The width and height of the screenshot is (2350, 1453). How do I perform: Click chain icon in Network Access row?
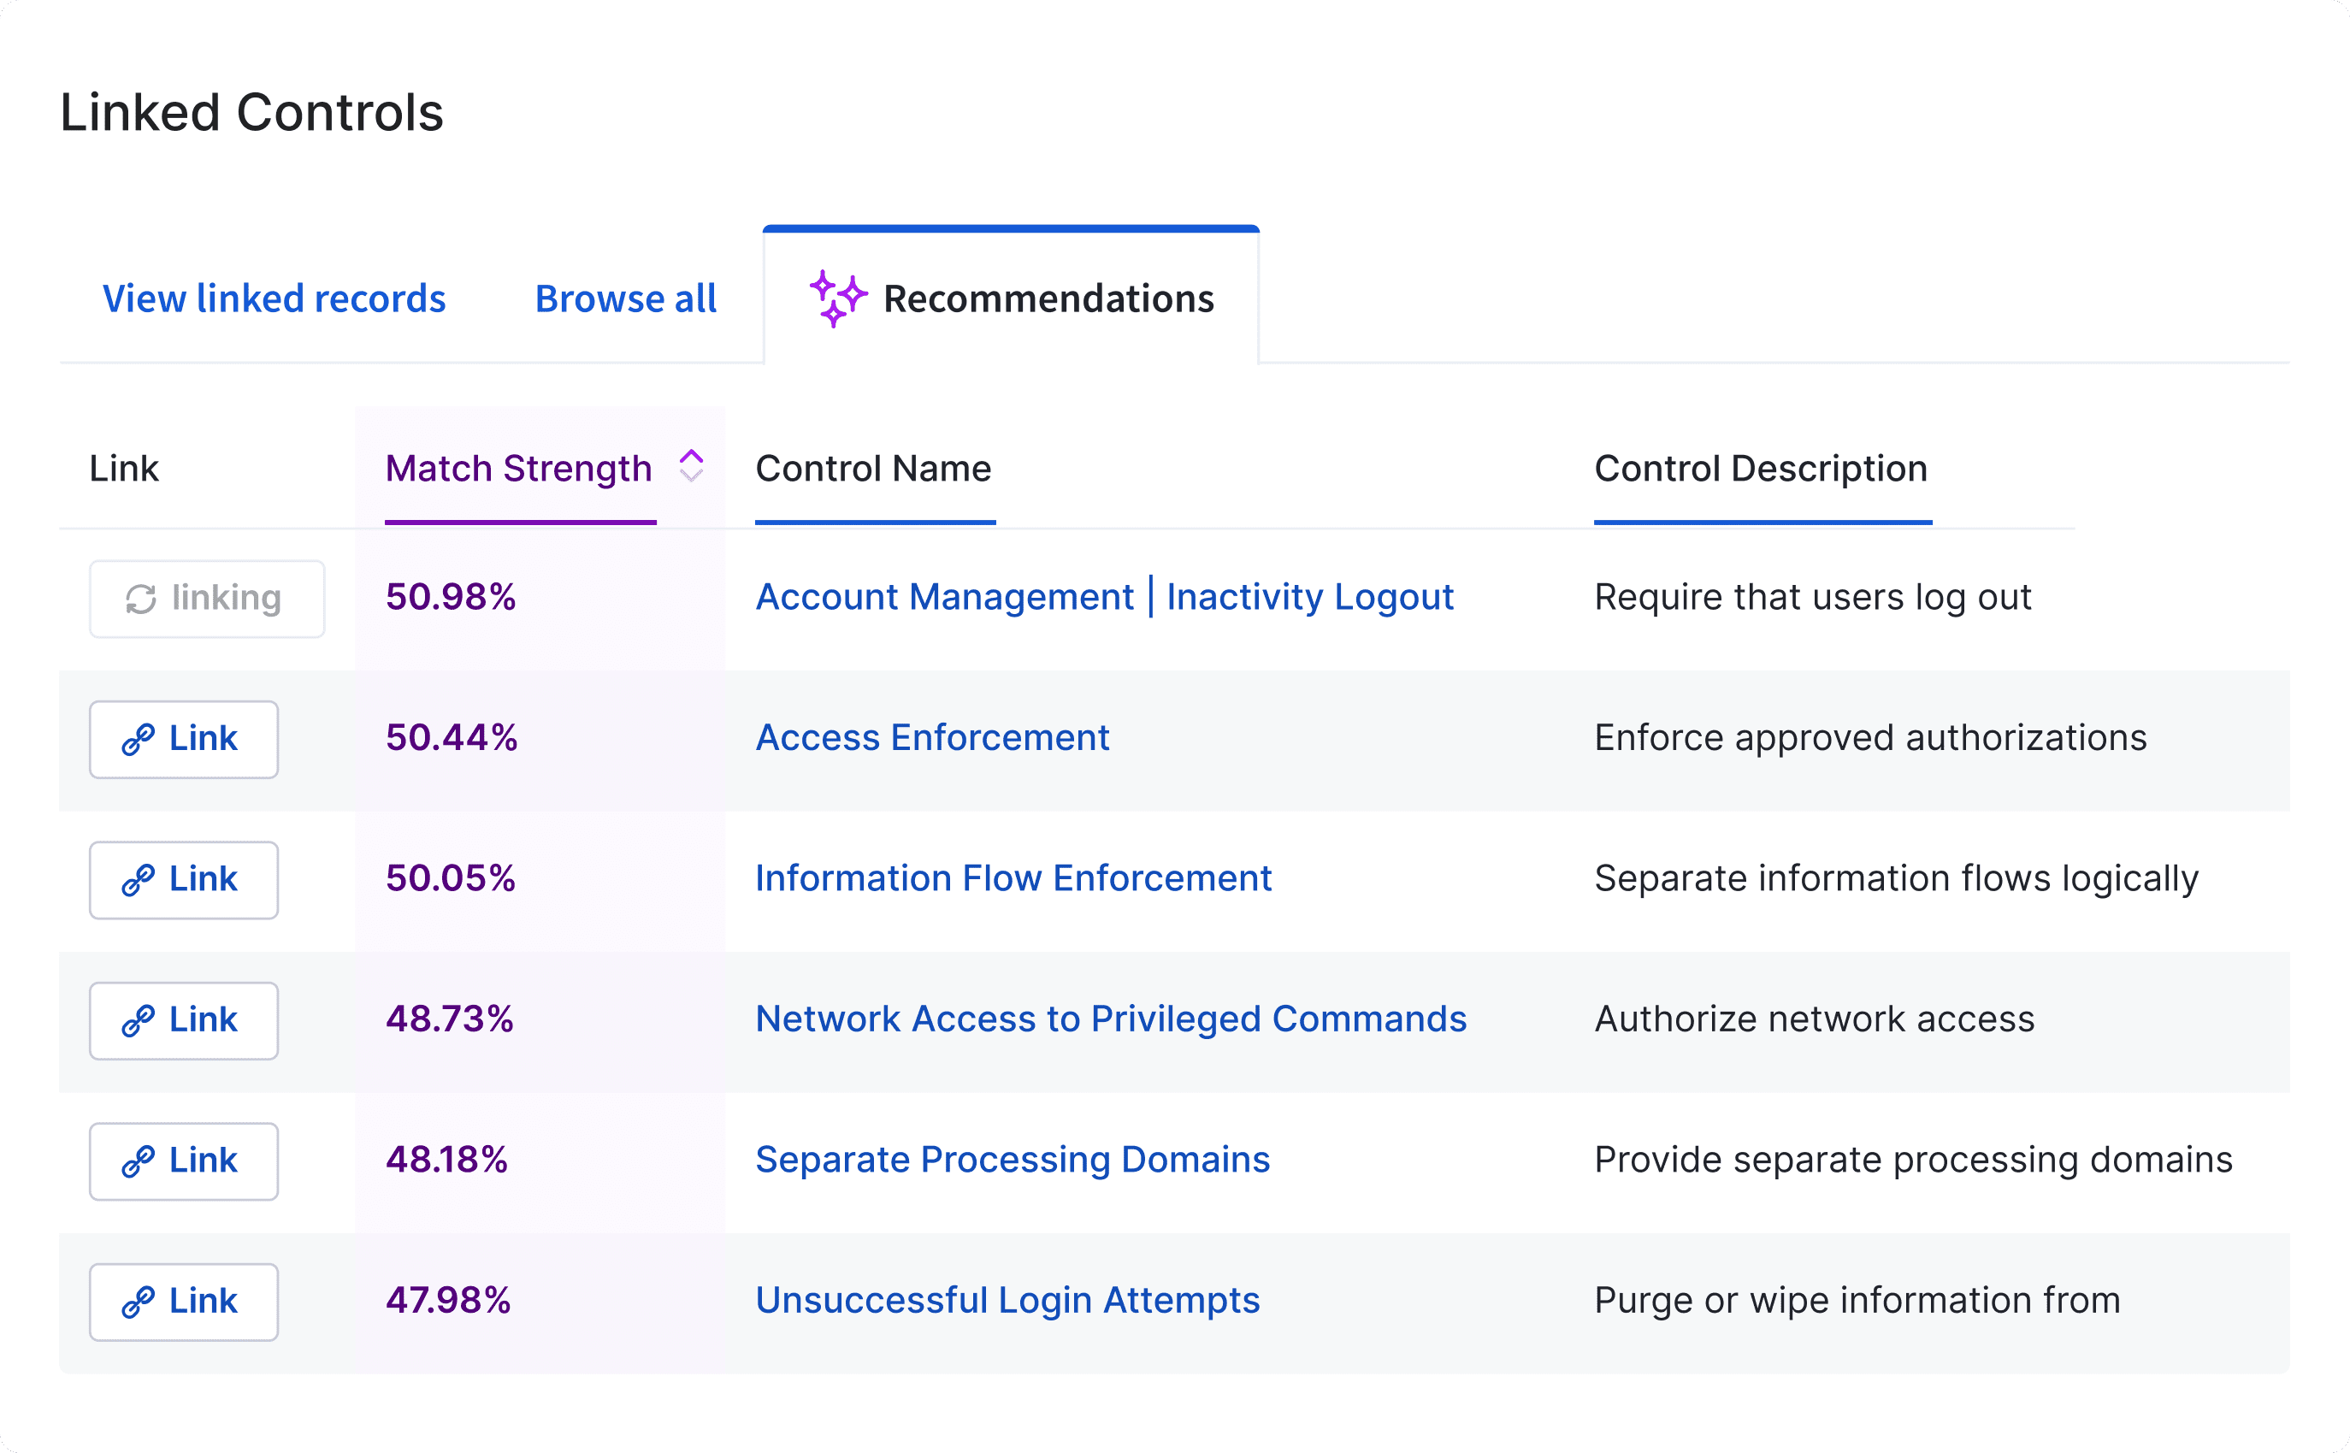click(139, 1020)
